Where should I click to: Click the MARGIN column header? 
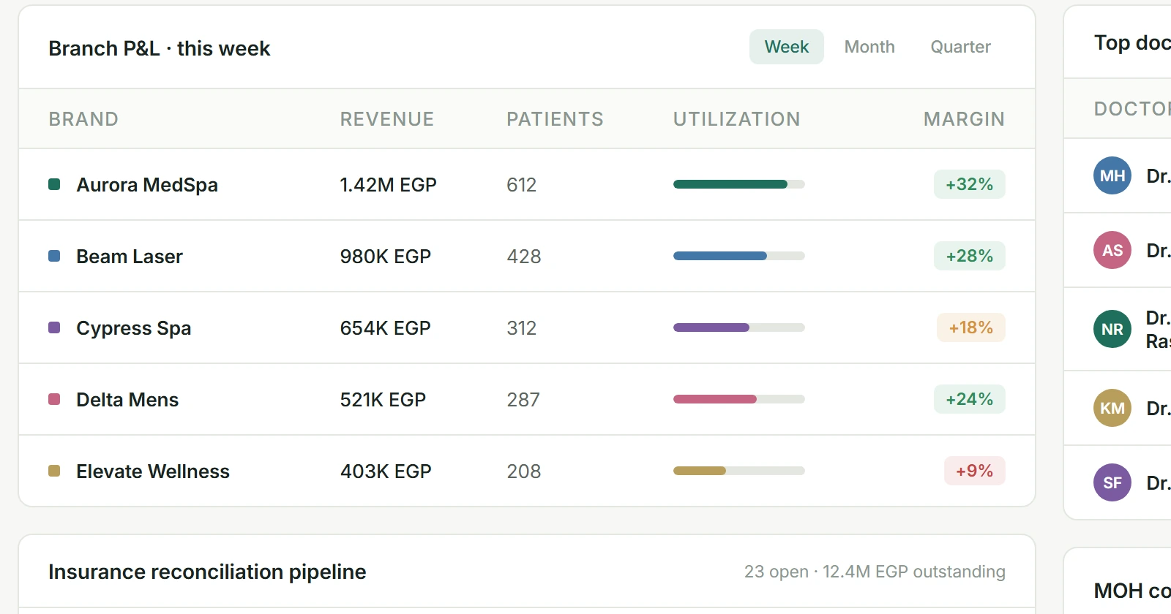click(x=965, y=119)
